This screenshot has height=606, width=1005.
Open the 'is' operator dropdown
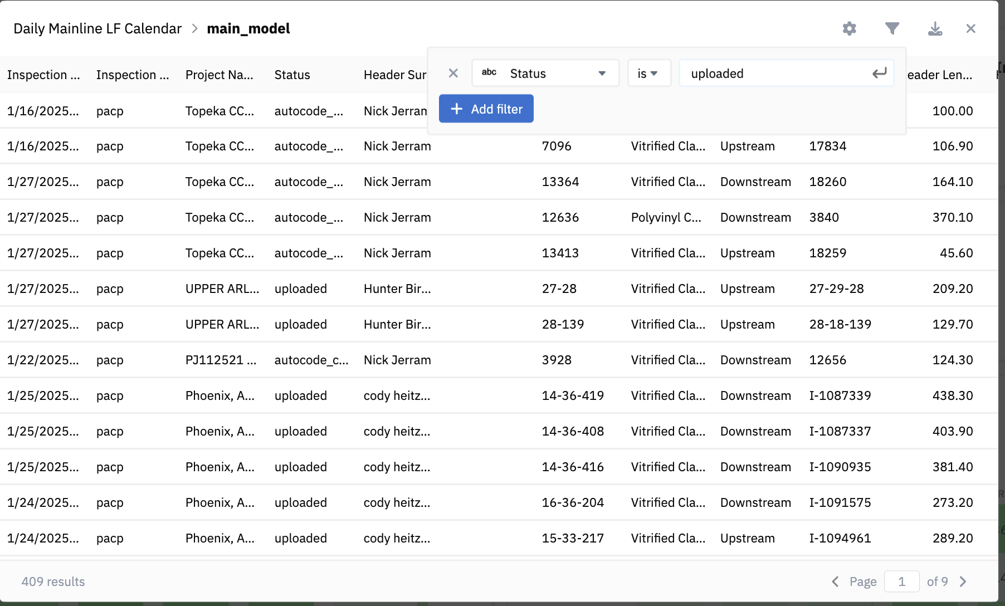(x=649, y=73)
